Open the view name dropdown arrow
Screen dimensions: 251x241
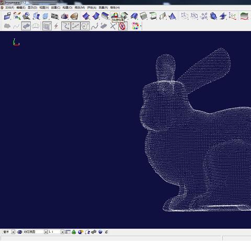click(x=46, y=232)
